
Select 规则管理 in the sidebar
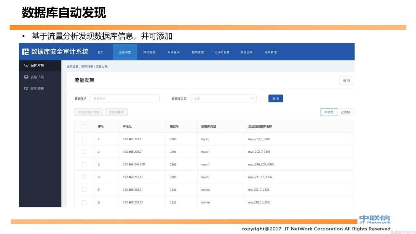click(x=40, y=89)
